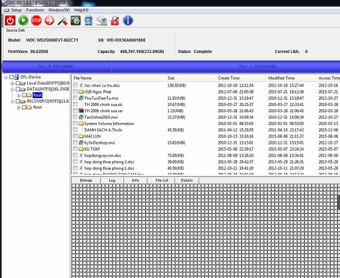The height and width of the screenshot is (278, 340).
Task: Select the Part. 1 NTFS(161GB) partition bar
Action: pos(226,67)
